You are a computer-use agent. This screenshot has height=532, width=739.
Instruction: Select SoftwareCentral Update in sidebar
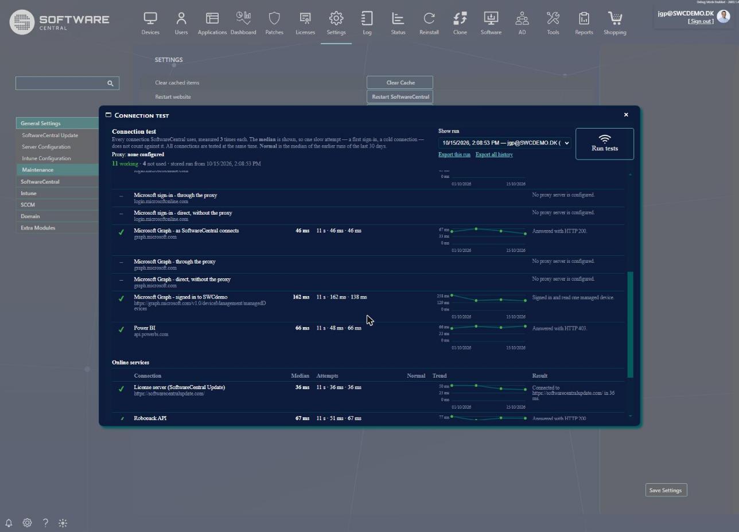pos(50,135)
